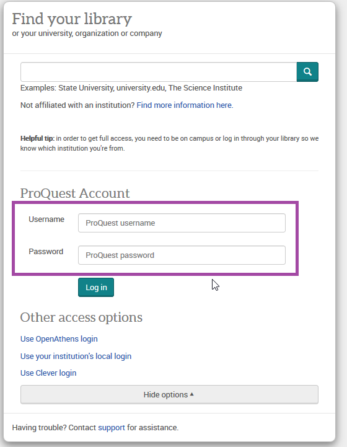Click the Find your library heading
Image resolution: width=347 pixels, height=447 pixels.
[x=72, y=19]
